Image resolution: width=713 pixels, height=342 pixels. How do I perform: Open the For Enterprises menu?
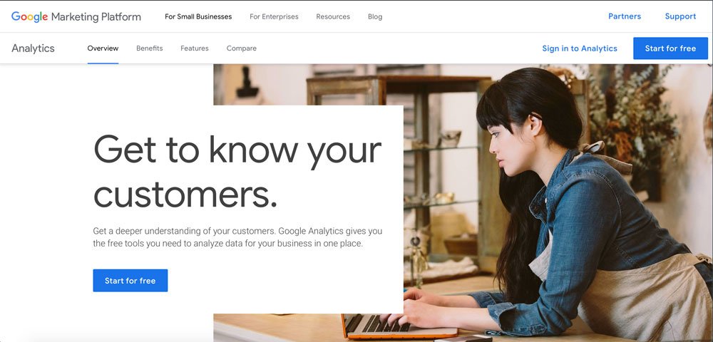[x=275, y=17]
